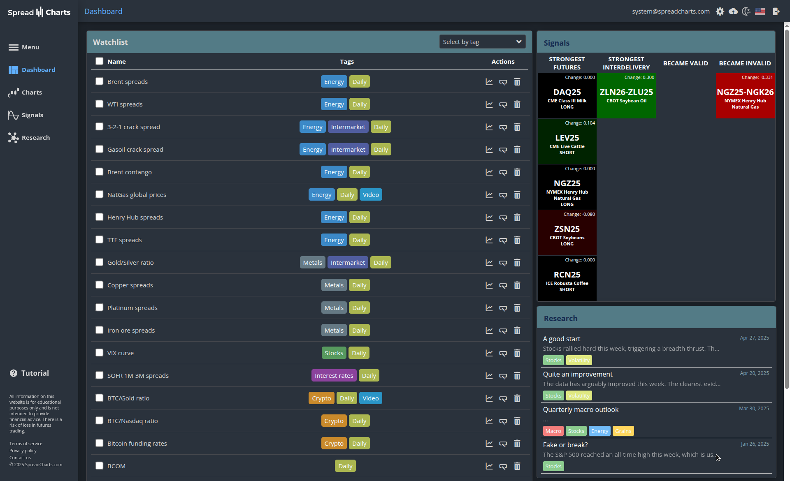Open NGZ25-NGK26 became invalid tile
This screenshot has height=481, width=790.
tap(745, 96)
